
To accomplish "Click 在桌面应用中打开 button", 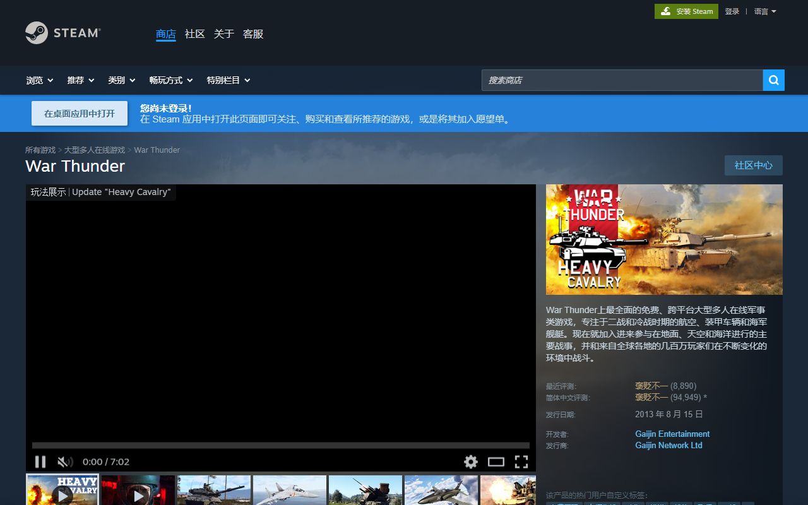I will click(x=80, y=114).
